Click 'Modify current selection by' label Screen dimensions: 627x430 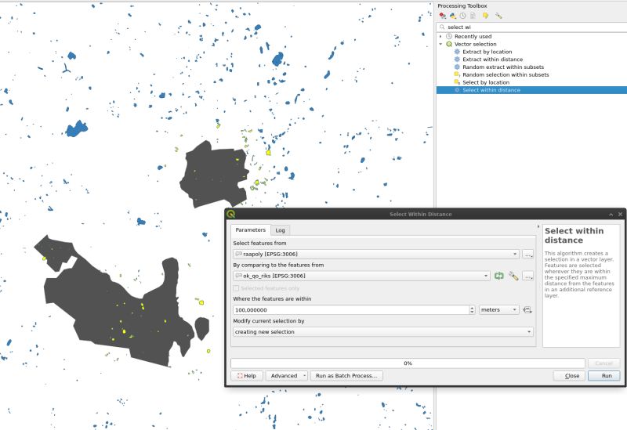pos(269,321)
